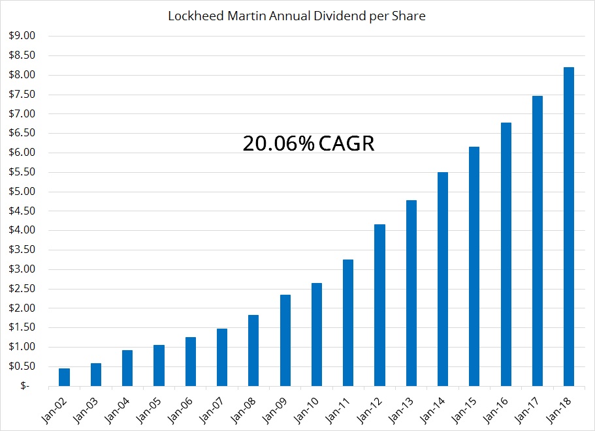
Task: Click the Jan-02 x-axis label
Action: click(x=54, y=411)
